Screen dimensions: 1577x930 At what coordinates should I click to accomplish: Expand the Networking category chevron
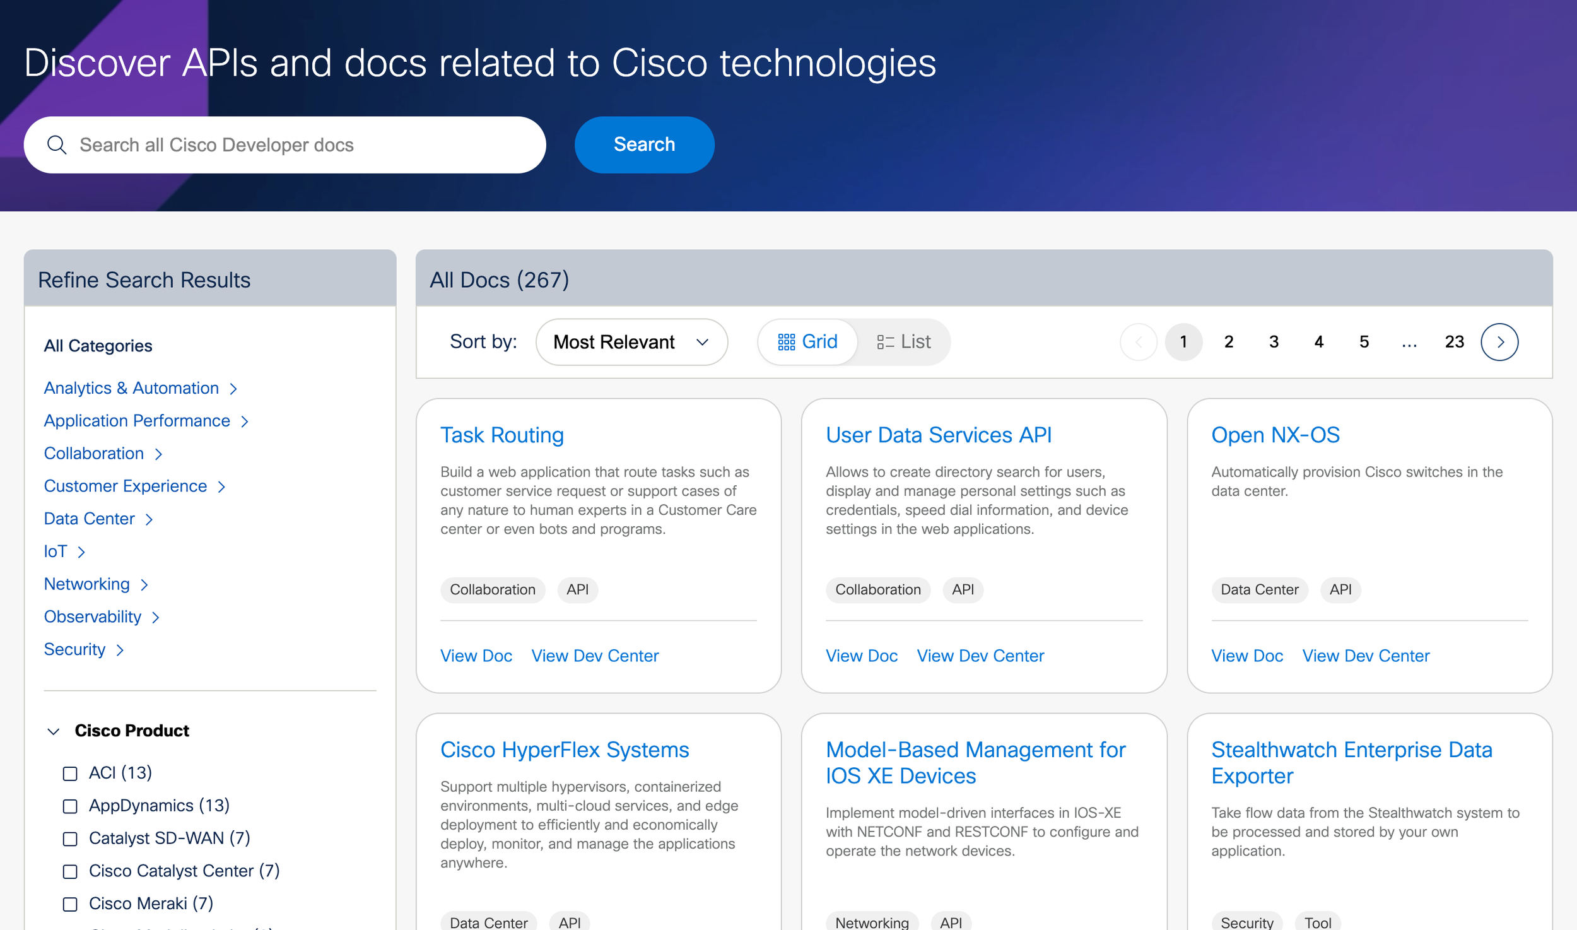(144, 585)
